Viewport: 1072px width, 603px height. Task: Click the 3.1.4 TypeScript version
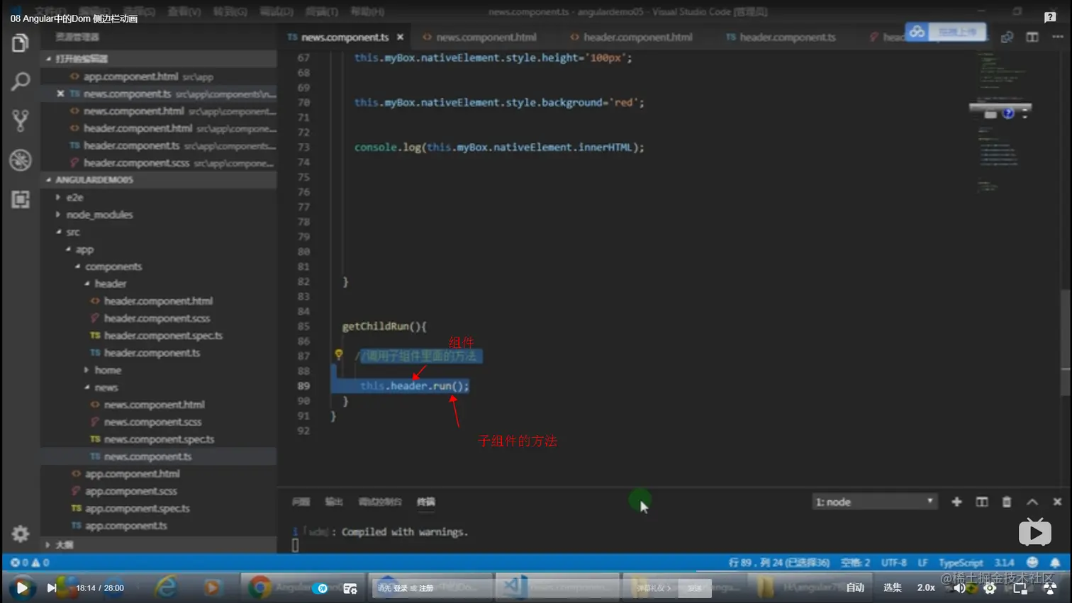click(x=1004, y=563)
